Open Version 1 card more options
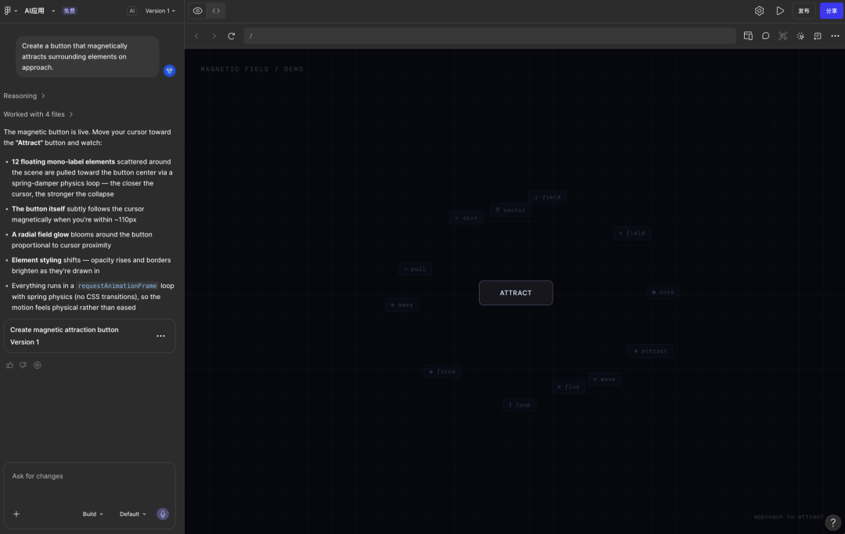Screen dimensions: 845x534 point(160,336)
